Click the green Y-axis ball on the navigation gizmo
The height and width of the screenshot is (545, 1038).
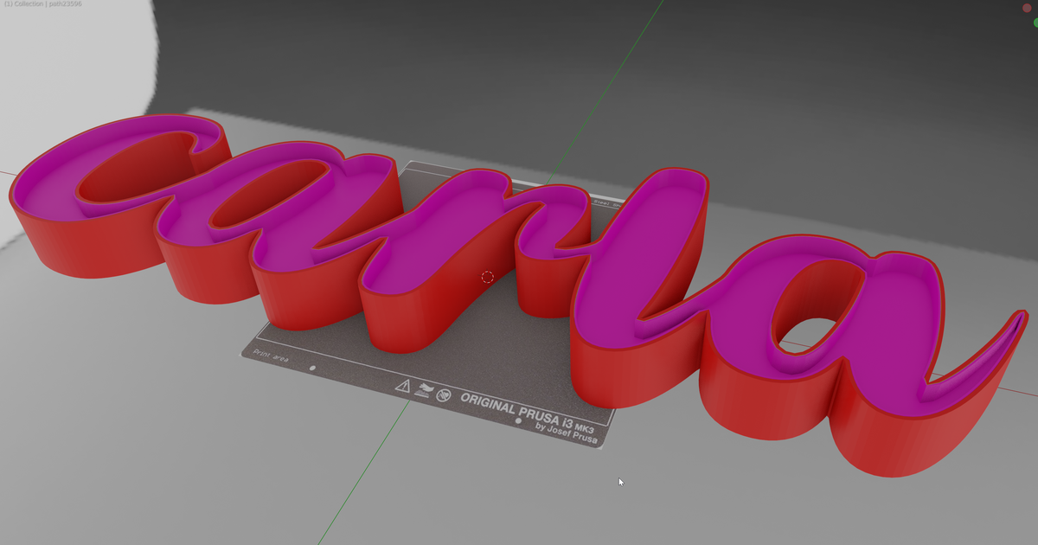pyautogui.click(x=1036, y=22)
